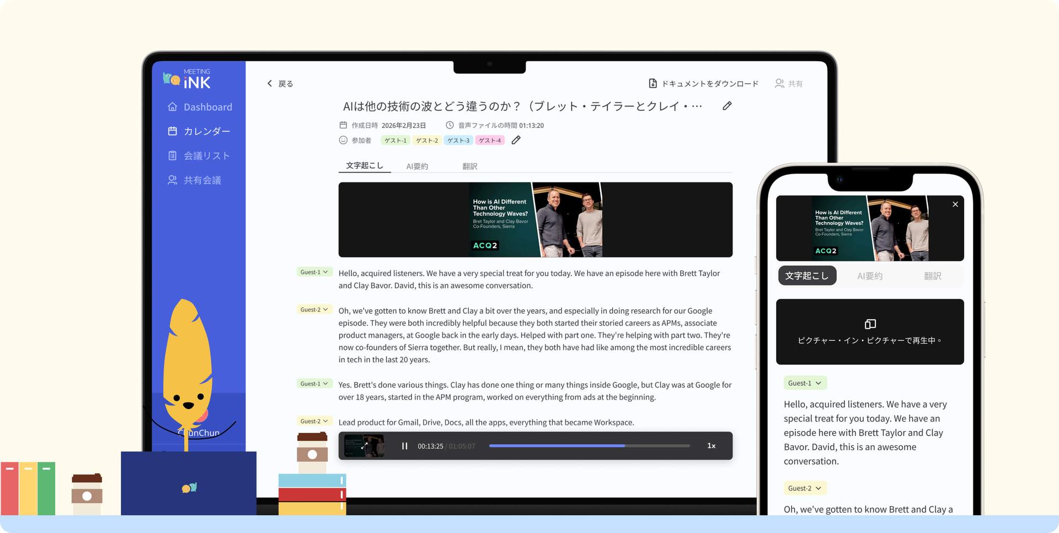Open 会議リスト in the sidebar
The height and width of the screenshot is (533, 1059).
pos(199,156)
